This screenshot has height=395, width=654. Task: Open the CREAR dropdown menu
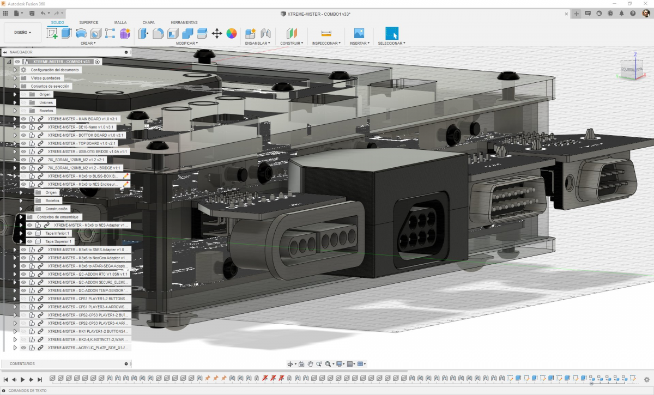pos(88,43)
